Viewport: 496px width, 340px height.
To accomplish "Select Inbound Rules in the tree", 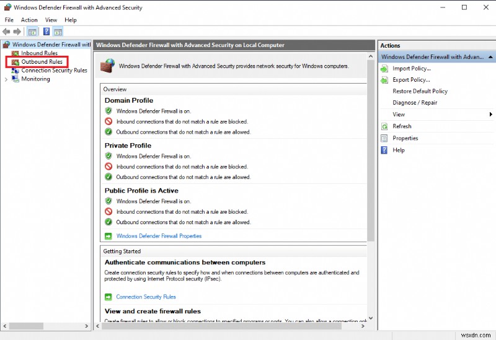I will [39, 53].
